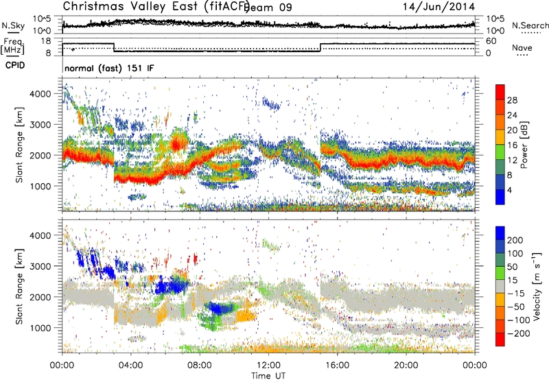Click the 08:00 time tick label
The image size is (549, 380).
pyautogui.click(x=200, y=366)
